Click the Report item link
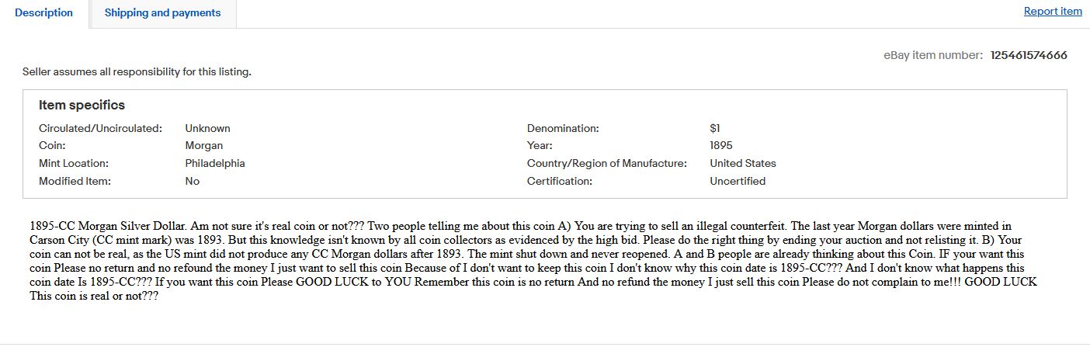This screenshot has width=1090, height=347. tap(1053, 12)
